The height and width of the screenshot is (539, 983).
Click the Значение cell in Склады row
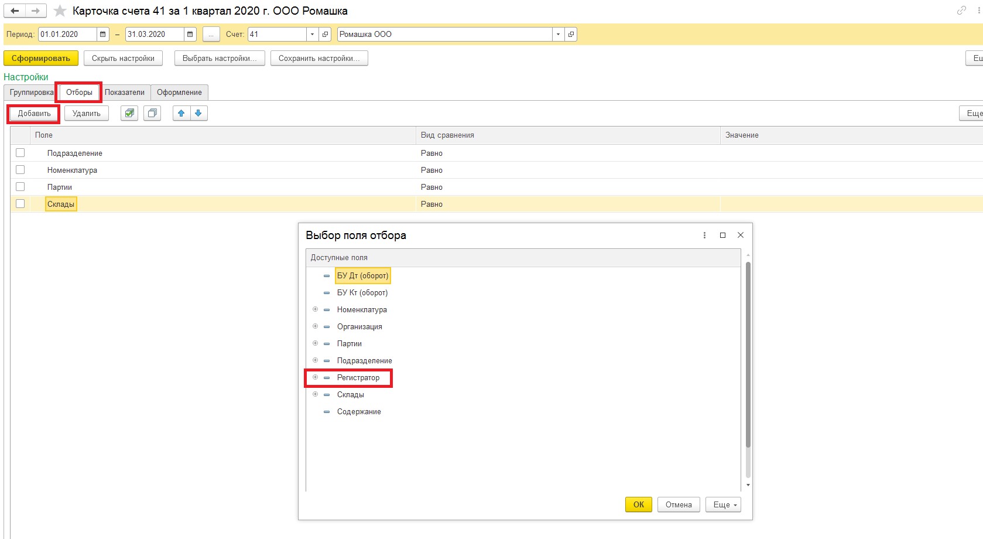point(851,204)
